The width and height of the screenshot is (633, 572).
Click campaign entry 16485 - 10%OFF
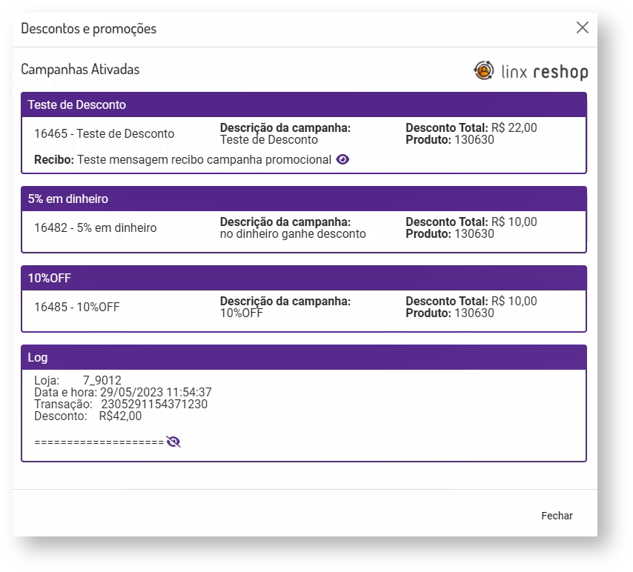pos(77,307)
